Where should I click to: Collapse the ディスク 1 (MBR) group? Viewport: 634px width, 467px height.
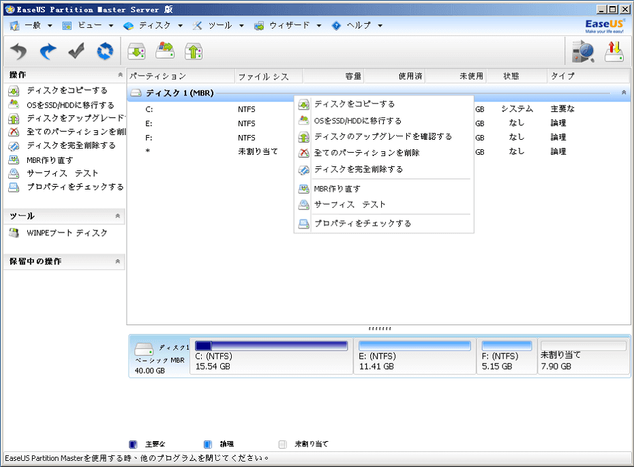(x=624, y=93)
